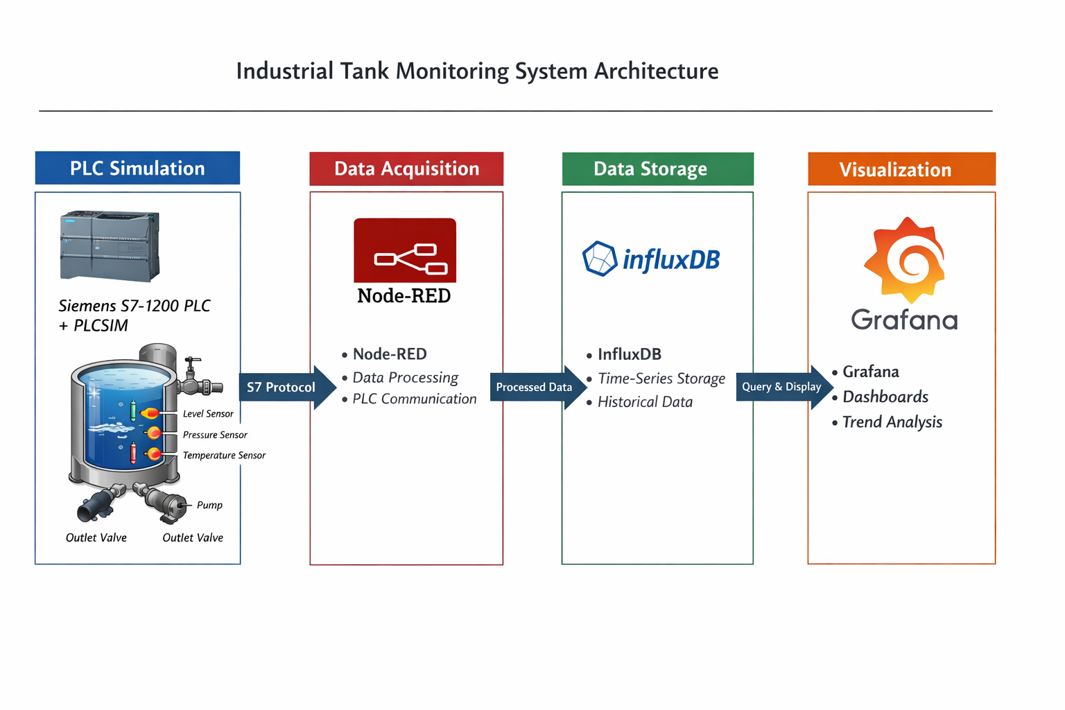Click the 'Grafana' wordmark text

[x=904, y=320]
